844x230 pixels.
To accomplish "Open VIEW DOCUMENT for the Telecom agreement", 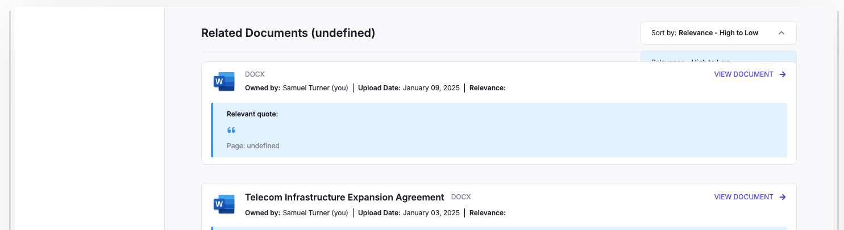I will coord(743,197).
